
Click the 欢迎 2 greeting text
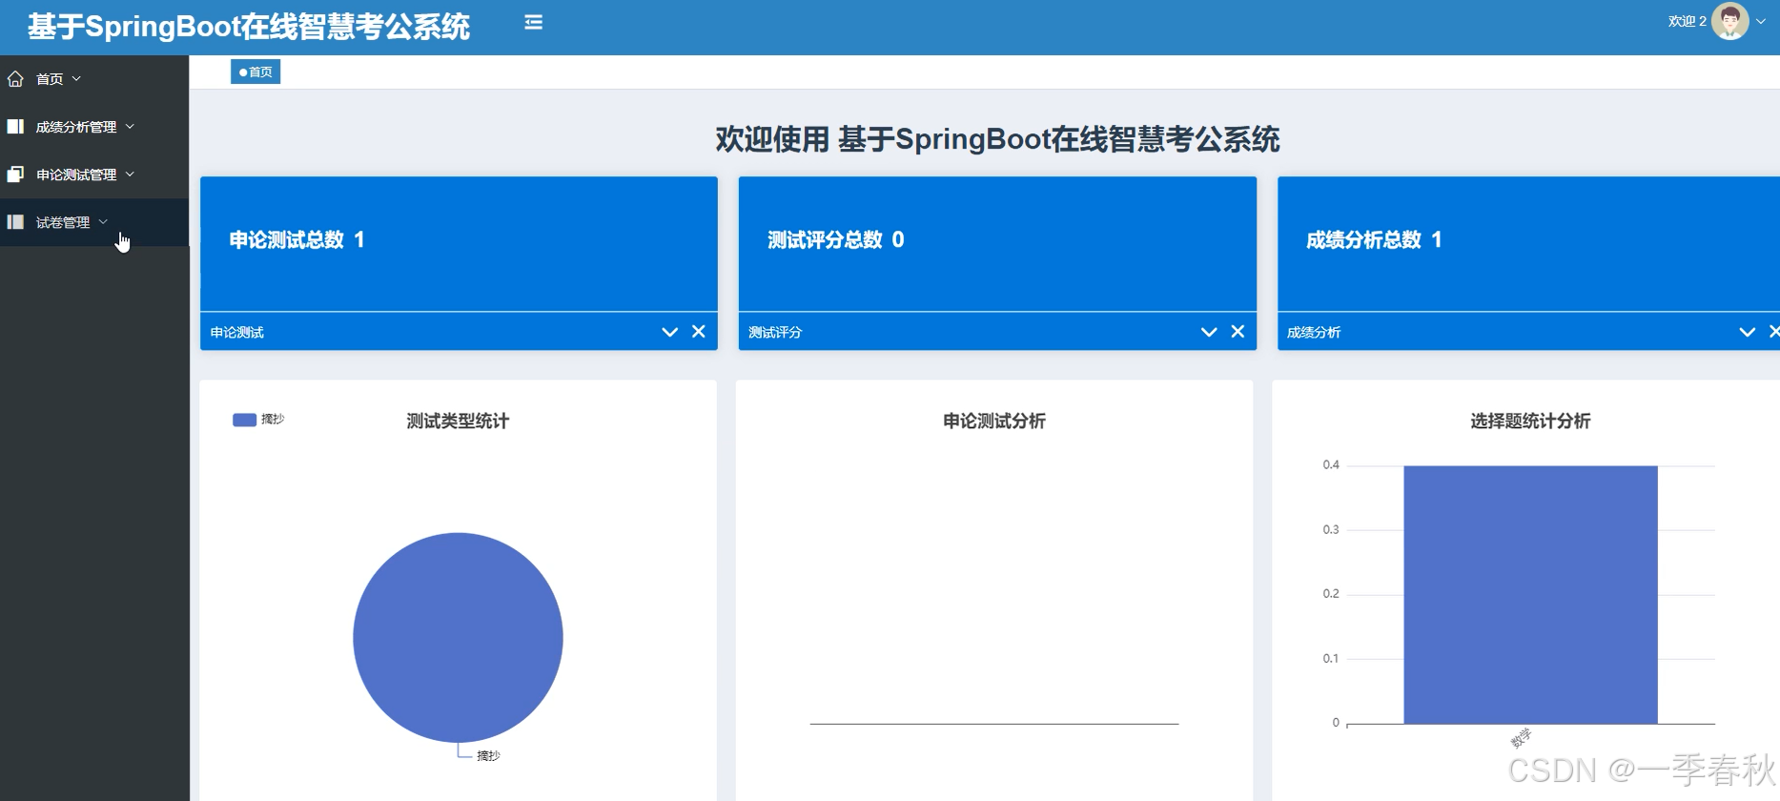click(1687, 21)
